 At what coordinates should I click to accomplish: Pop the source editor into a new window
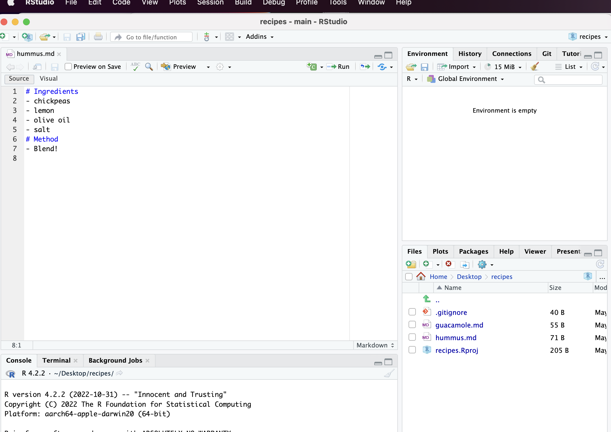pos(37,67)
